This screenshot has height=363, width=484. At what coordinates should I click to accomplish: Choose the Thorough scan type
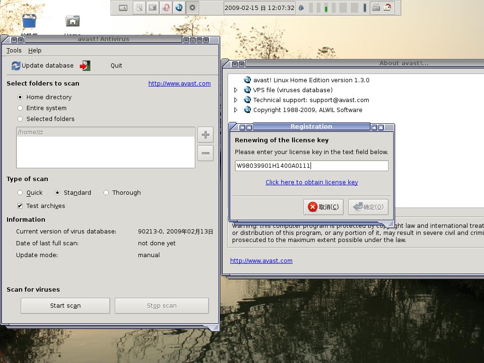point(106,193)
